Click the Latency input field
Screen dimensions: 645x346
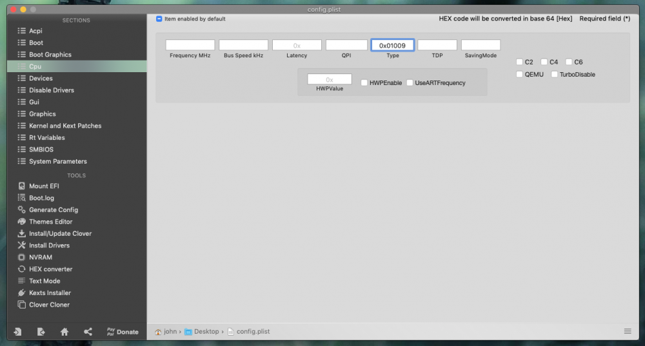(297, 45)
